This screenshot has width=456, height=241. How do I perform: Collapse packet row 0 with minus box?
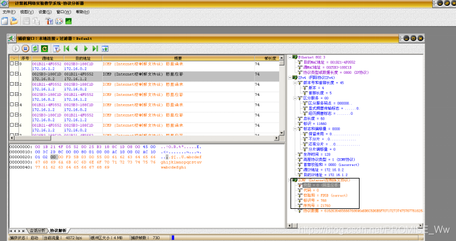17,64
